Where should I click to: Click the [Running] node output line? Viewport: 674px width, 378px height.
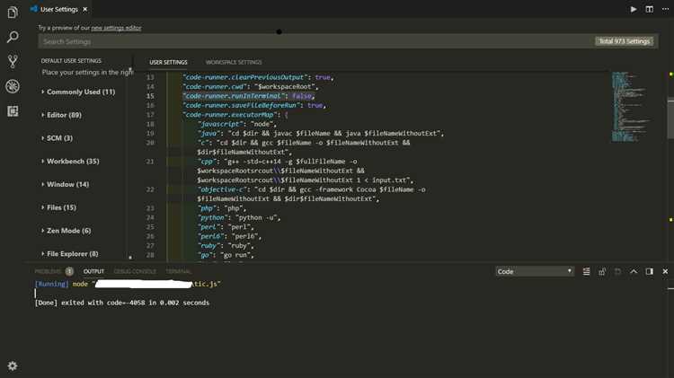(x=128, y=285)
